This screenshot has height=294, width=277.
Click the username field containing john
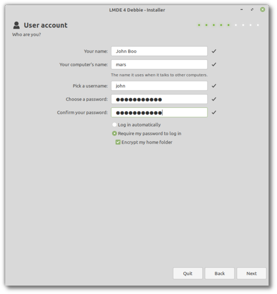pos(159,86)
